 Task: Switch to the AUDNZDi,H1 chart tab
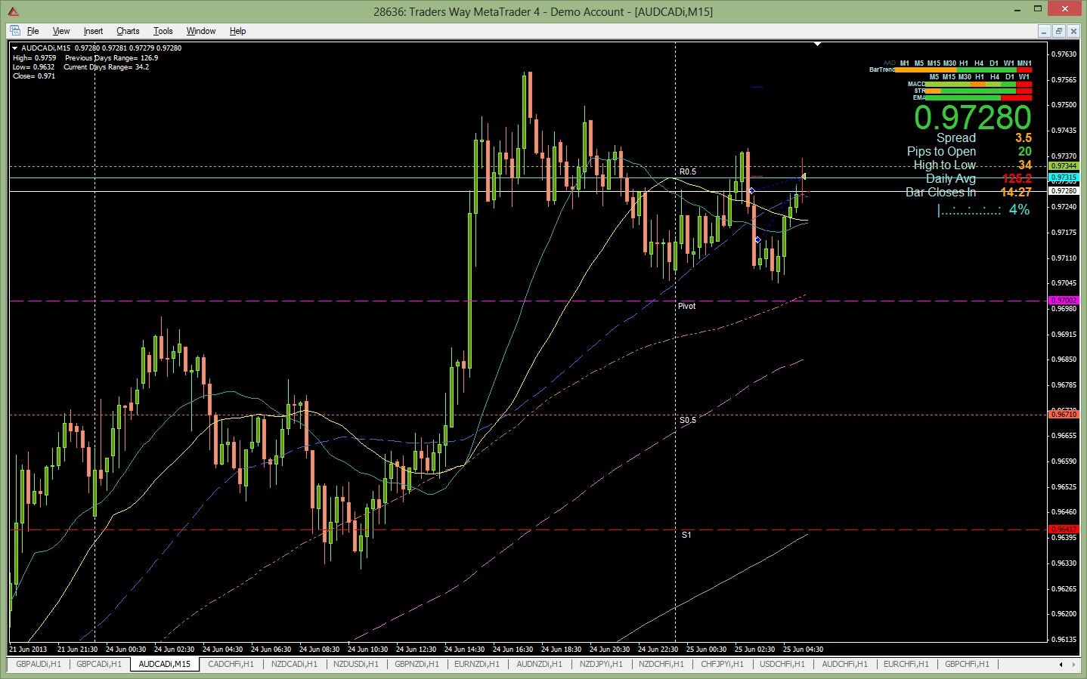(x=540, y=665)
